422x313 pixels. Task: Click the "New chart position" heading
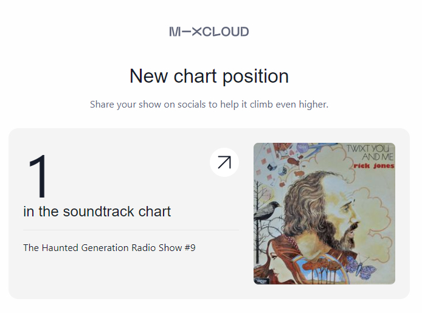tap(209, 77)
